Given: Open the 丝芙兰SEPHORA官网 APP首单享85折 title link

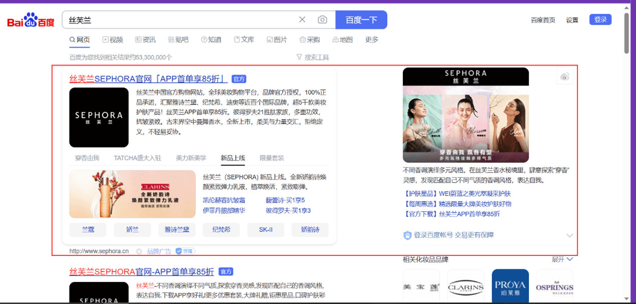Looking at the screenshot, I should (x=148, y=79).
